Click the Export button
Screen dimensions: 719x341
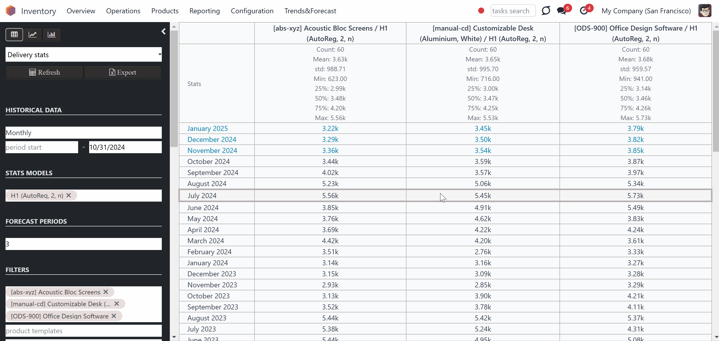[123, 72]
